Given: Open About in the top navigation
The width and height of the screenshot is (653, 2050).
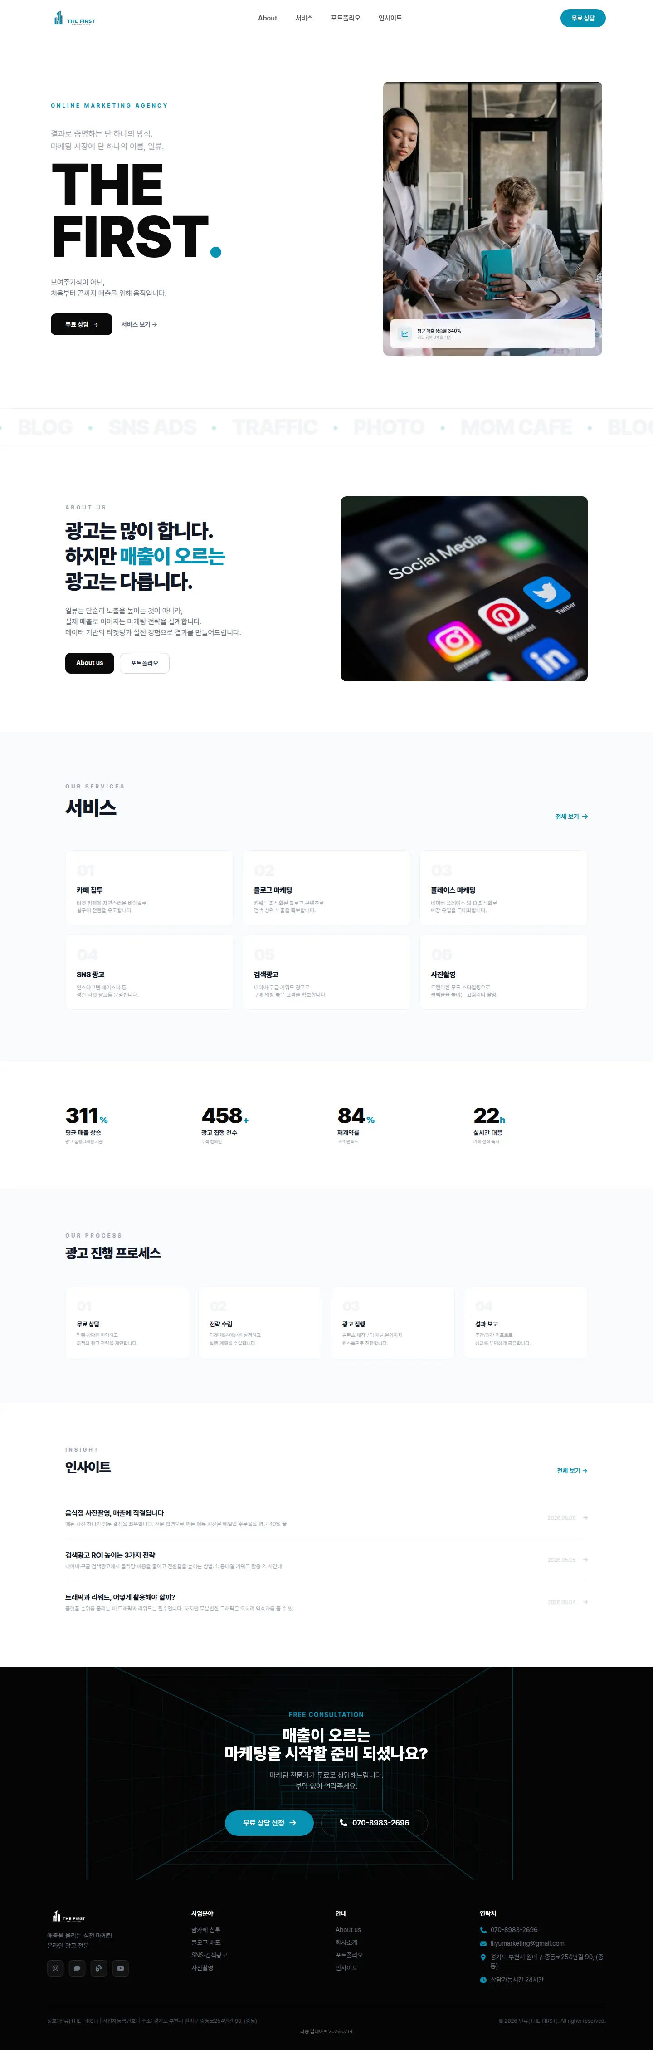Looking at the screenshot, I should click(x=267, y=18).
